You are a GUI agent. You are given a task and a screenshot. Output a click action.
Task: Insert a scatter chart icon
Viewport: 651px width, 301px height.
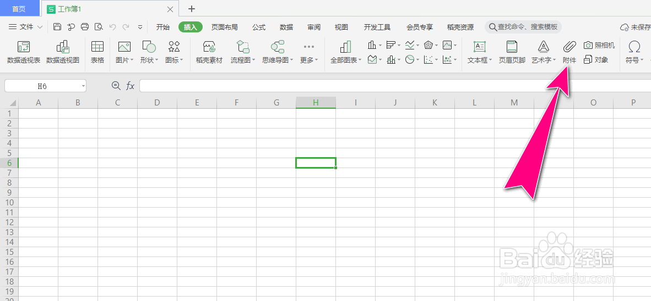tap(428, 60)
